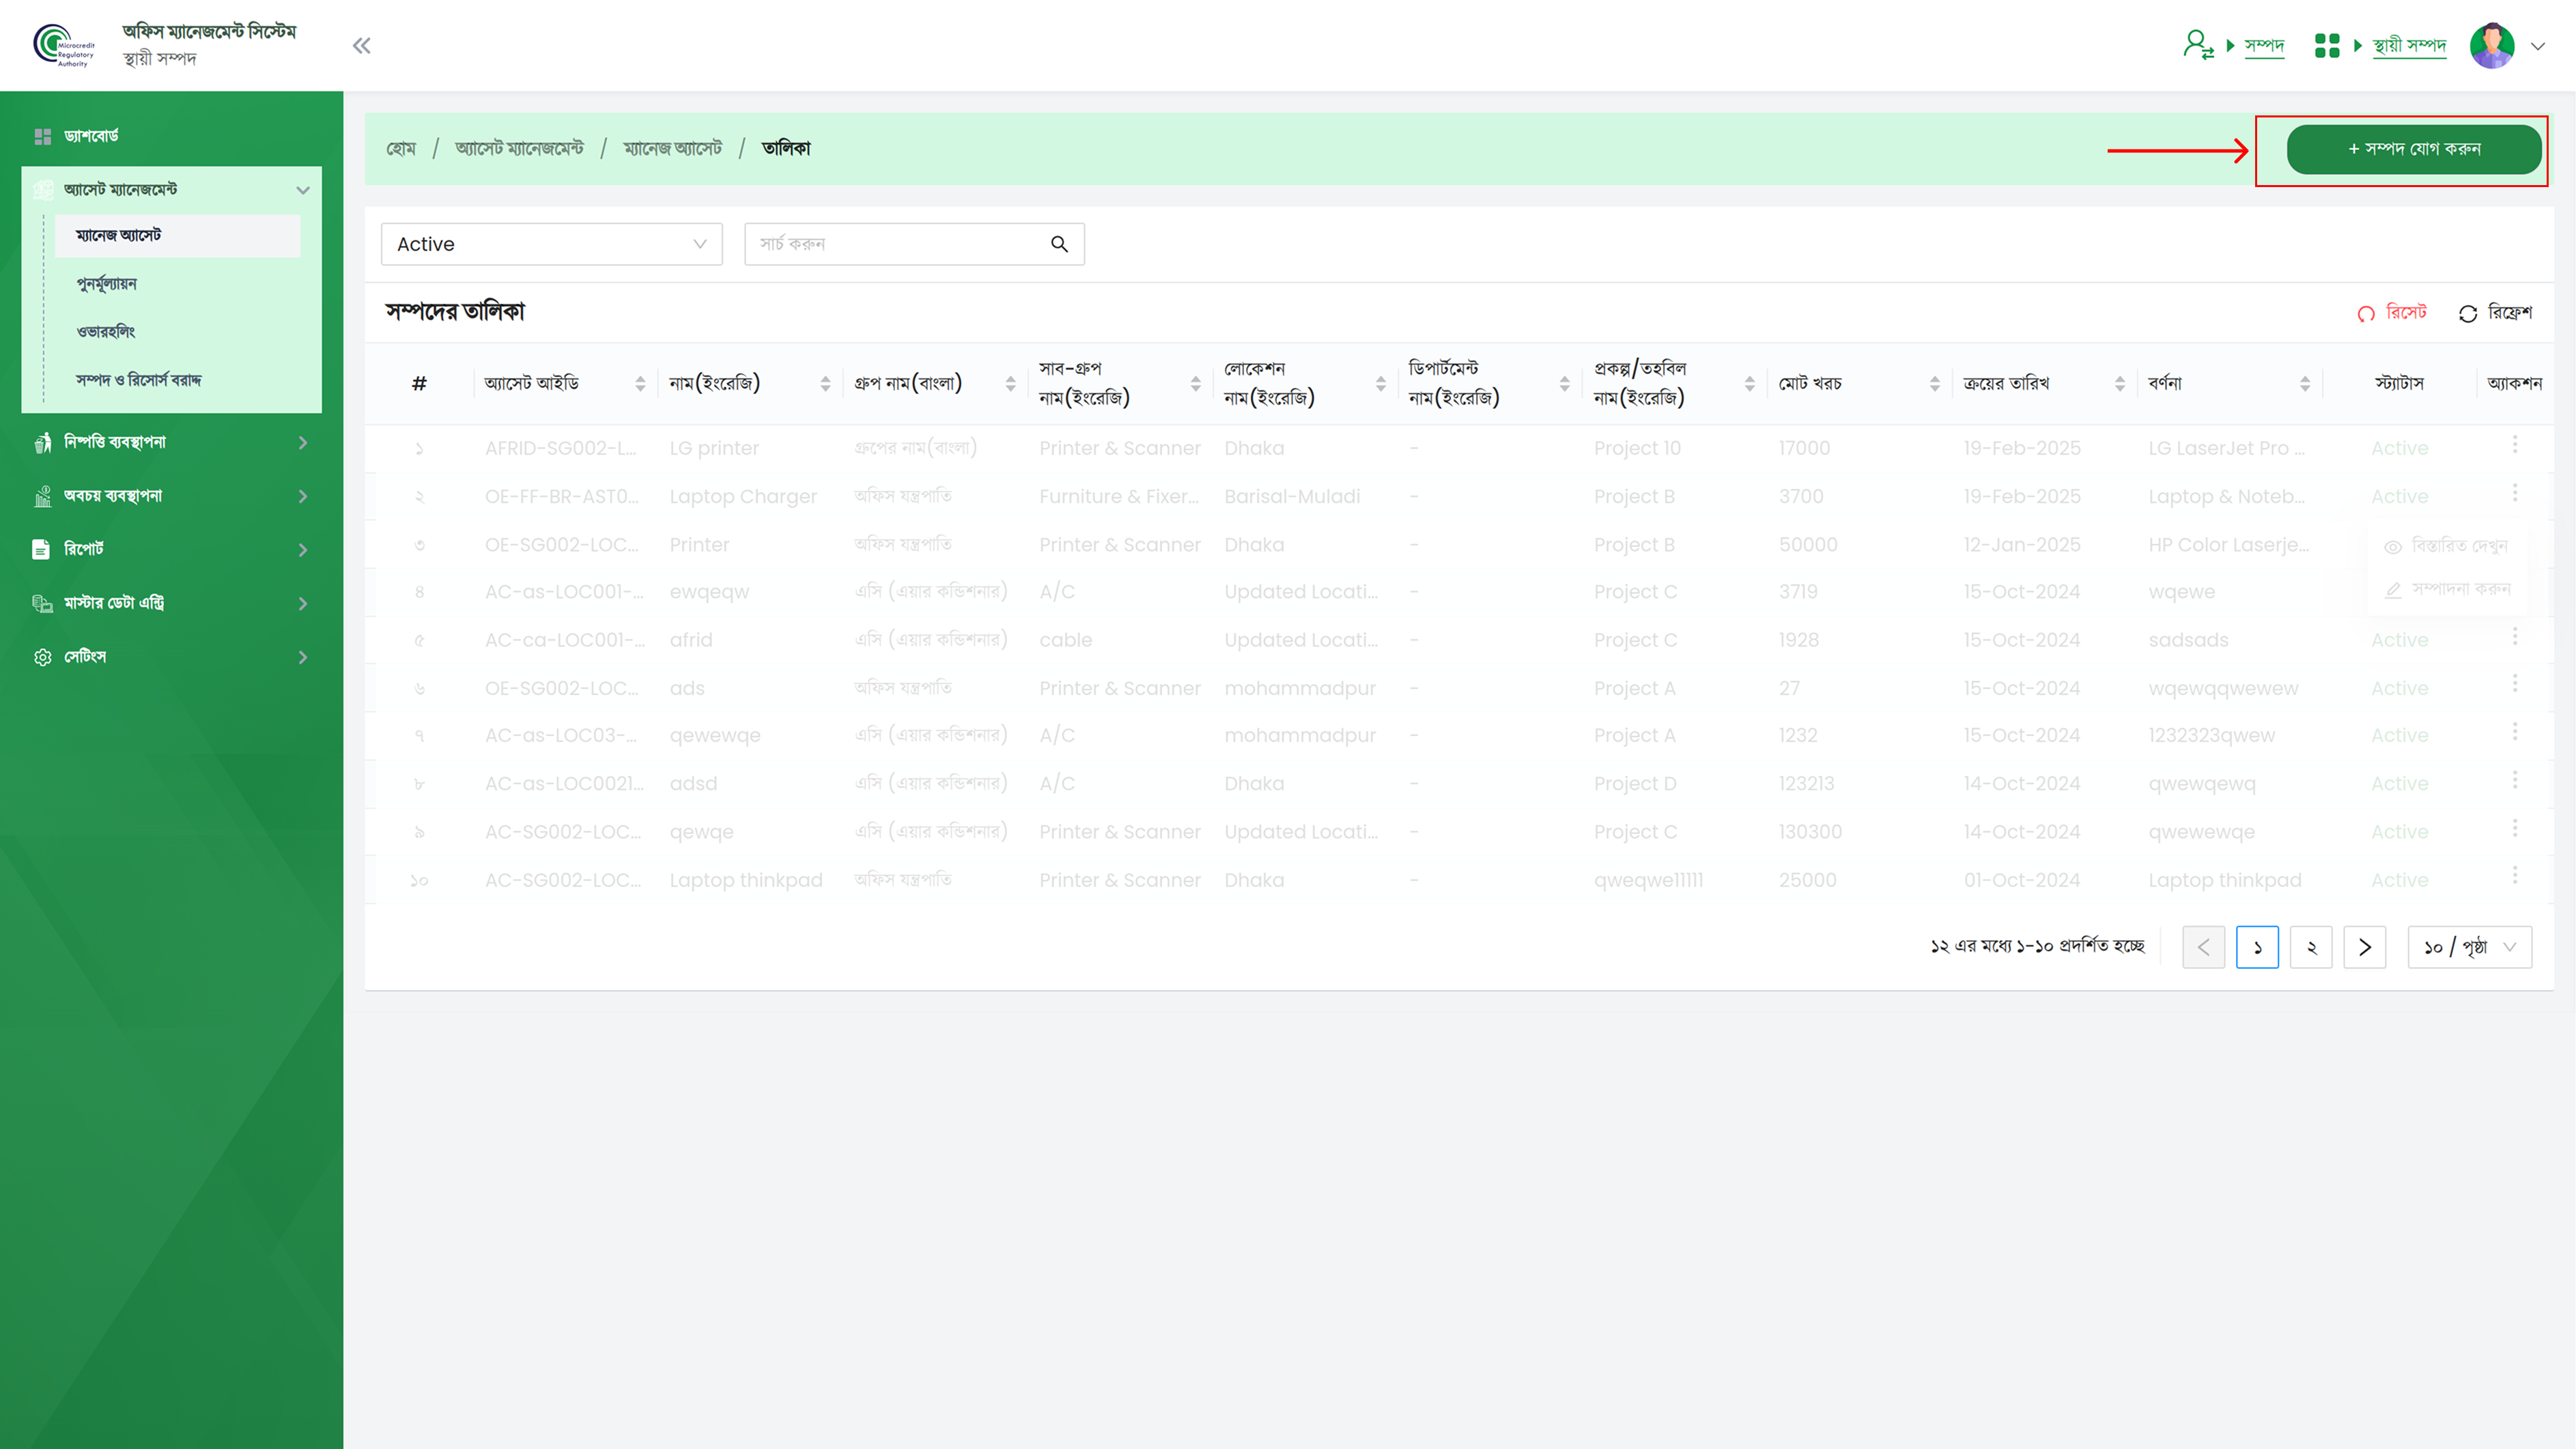Sort by নাম(ইংরেজি) column arrows

[x=825, y=384]
